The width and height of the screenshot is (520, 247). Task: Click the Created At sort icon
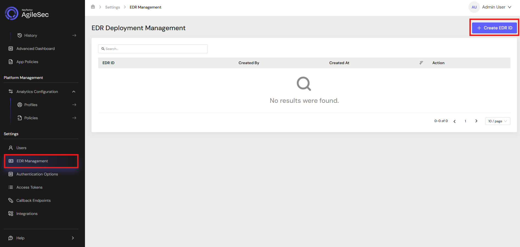click(421, 63)
